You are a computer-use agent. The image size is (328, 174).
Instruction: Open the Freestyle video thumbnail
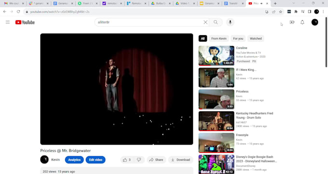[x=216, y=143]
